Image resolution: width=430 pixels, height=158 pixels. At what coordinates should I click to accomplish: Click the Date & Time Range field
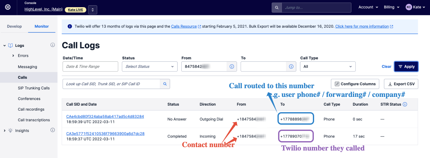(x=90, y=66)
